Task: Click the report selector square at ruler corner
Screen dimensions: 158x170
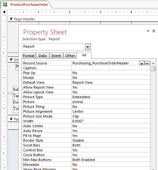Action: click(x=4, y=12)
